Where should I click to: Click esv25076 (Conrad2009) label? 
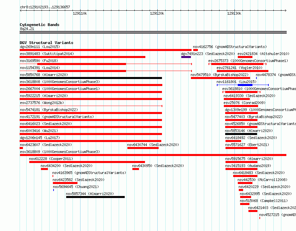(244, 103)
